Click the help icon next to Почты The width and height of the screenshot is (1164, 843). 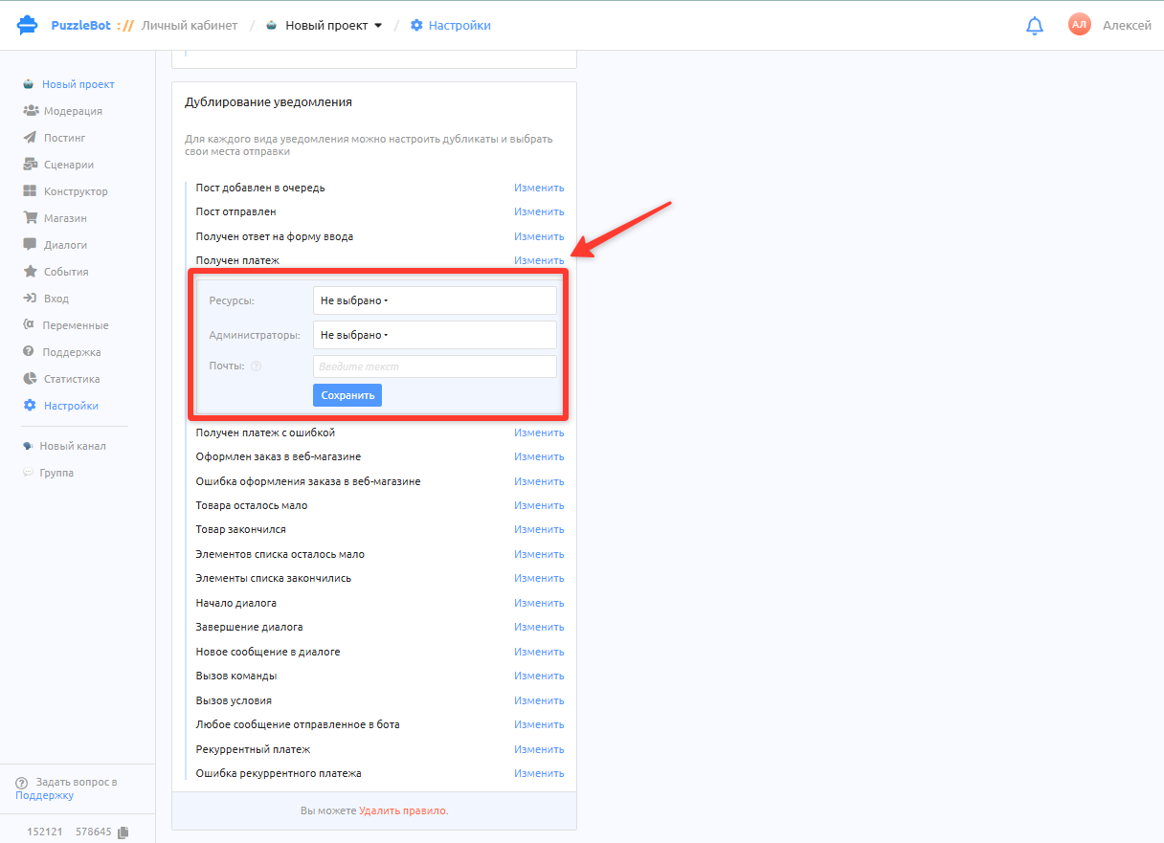click(256, 366)
